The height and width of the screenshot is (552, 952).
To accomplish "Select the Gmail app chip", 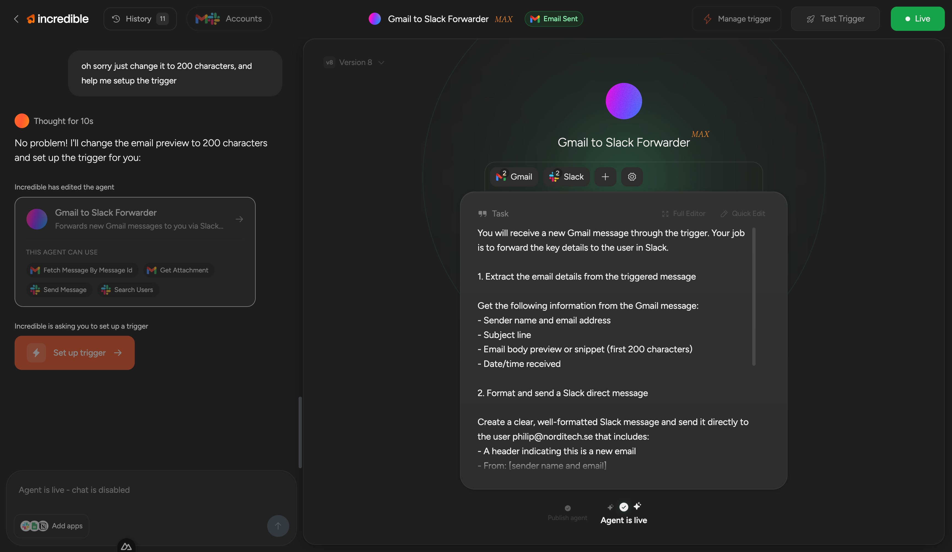I will pyautogui.click(x=514, y=177).
